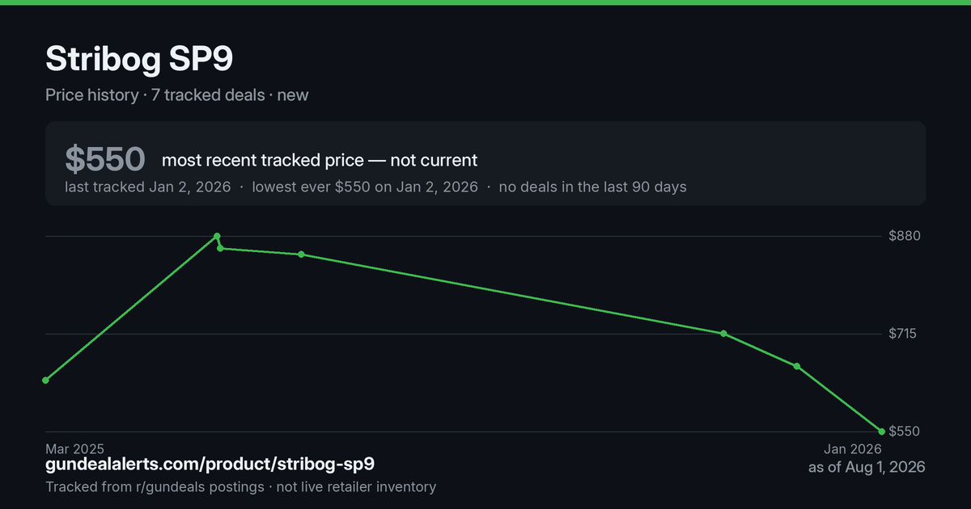Viewport: 971px width, 509px height.
Task: Click the data point on the $715 gridline
Action: [723, 334]
